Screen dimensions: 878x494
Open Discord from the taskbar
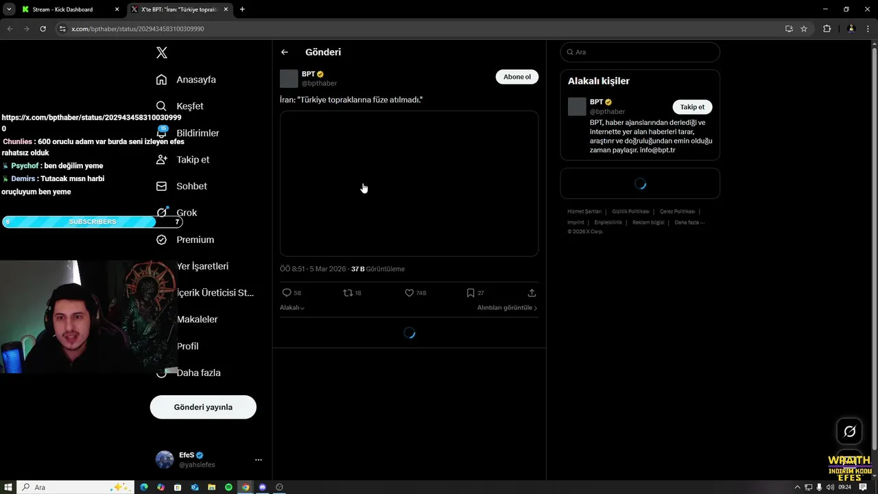point(262,487)
